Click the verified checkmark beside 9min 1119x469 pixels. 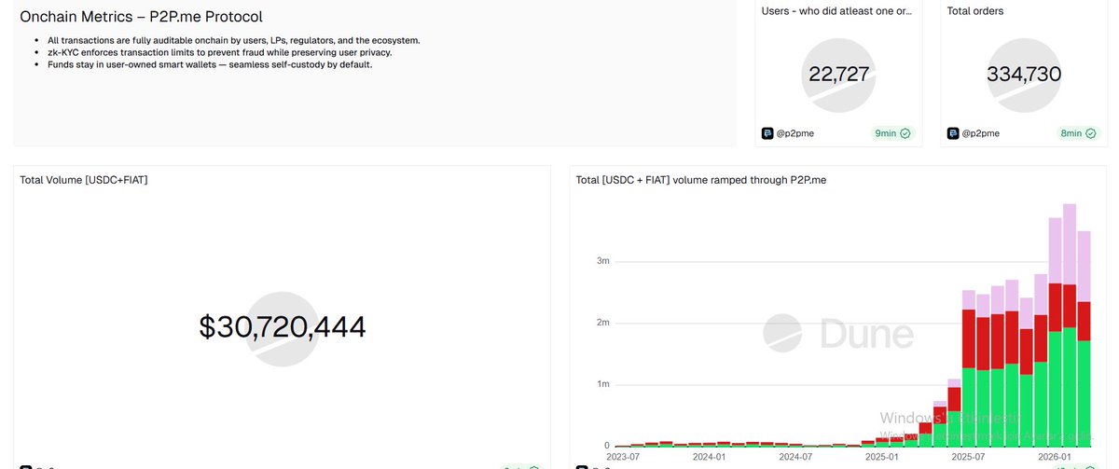tap(905, 133)
